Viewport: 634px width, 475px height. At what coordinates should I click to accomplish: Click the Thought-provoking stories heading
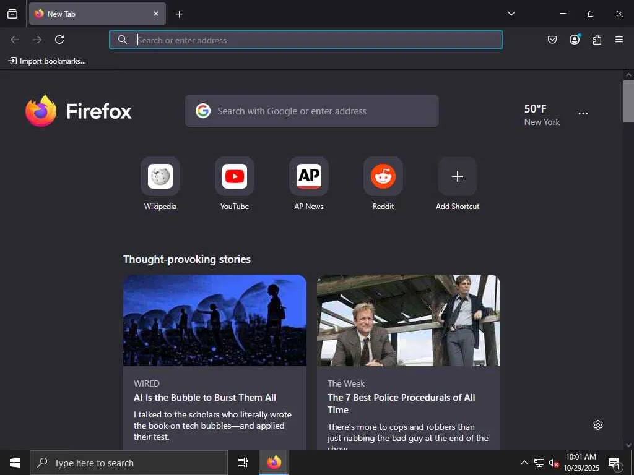coord(187,259)
